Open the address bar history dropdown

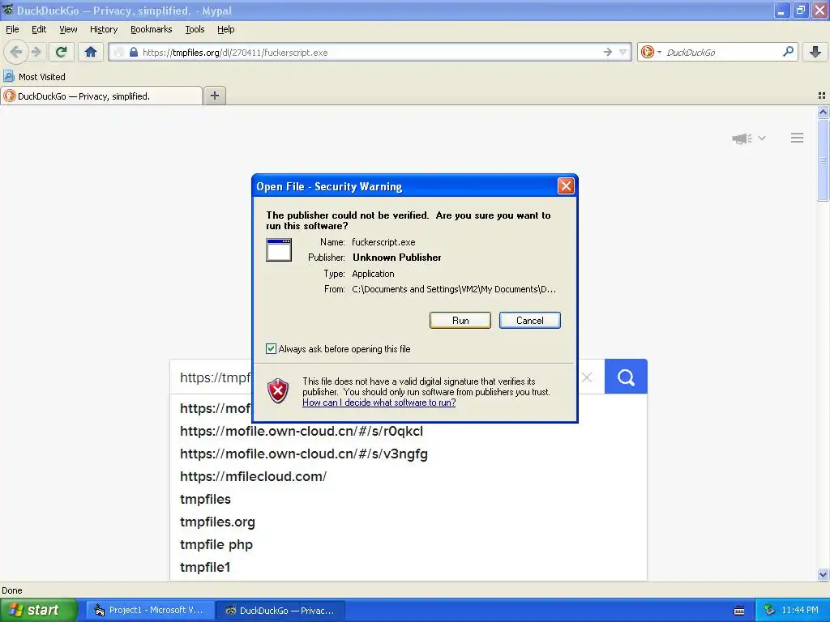623,52
